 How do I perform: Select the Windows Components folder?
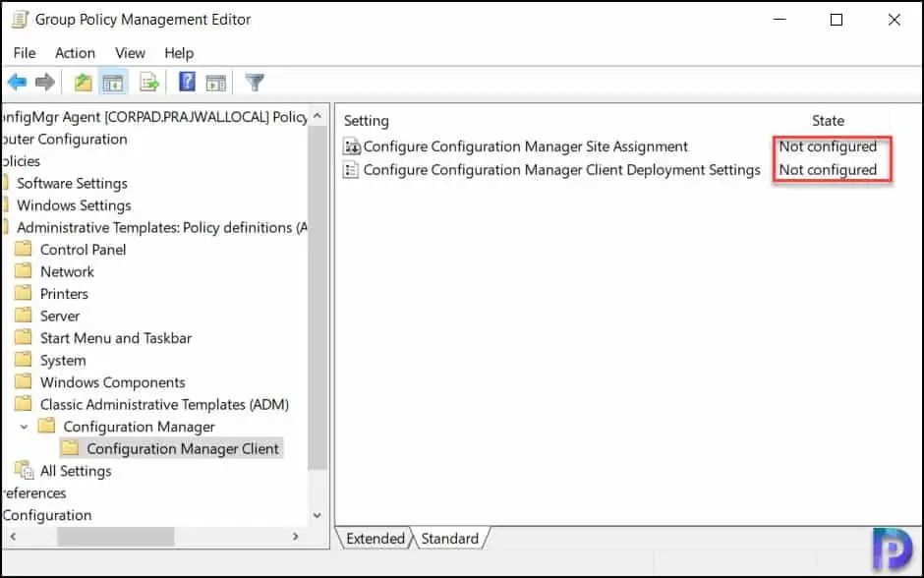[112, 382]
